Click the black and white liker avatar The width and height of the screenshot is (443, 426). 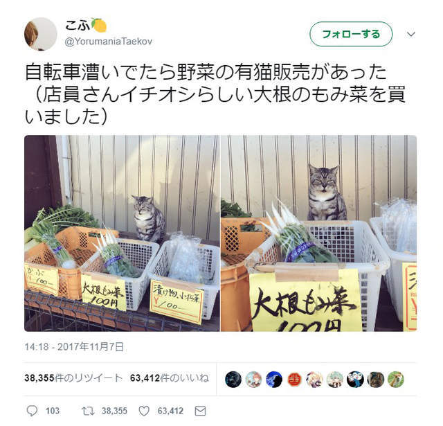[355, 379]
